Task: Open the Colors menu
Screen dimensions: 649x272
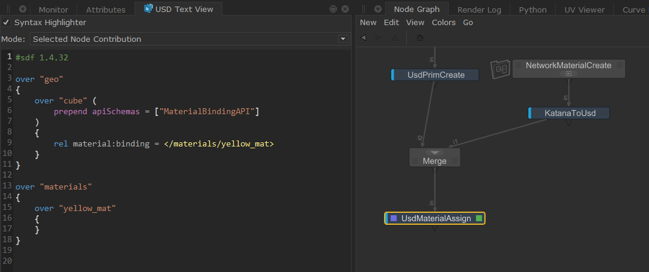Action: [443, 23]
